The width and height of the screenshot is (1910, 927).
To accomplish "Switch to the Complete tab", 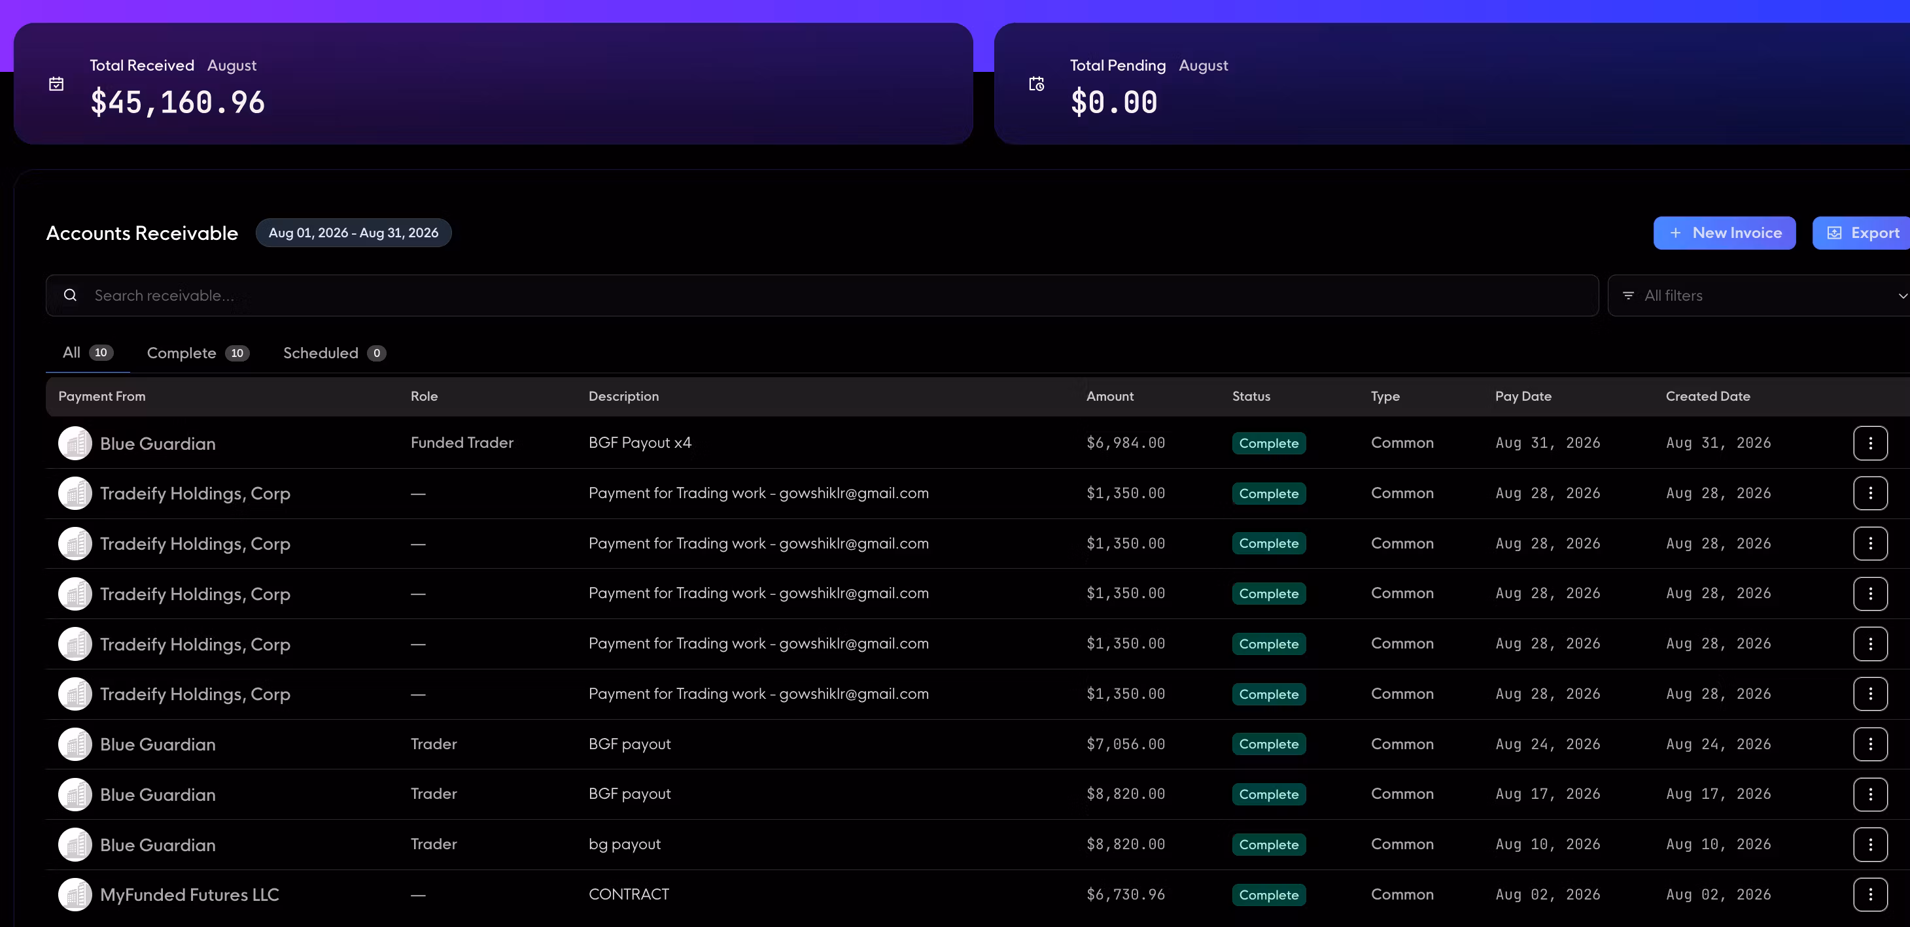I will [198, 353].
